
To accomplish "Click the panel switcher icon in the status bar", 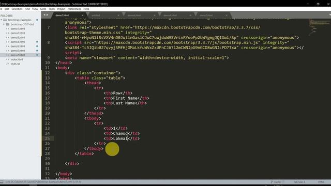I will pyautogui.click(x=2, y=182).
